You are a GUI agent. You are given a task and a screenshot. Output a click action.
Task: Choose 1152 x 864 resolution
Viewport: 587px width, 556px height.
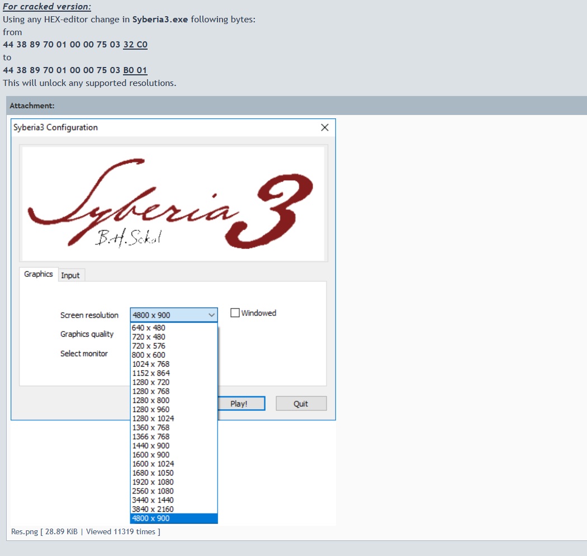tap(174, 373)
